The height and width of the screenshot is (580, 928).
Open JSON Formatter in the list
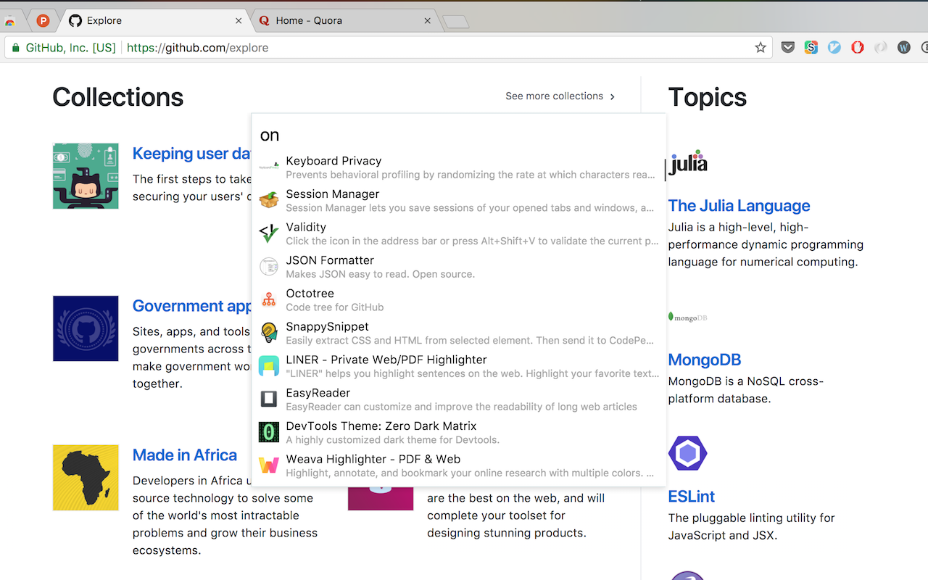(x=458, y=267)
